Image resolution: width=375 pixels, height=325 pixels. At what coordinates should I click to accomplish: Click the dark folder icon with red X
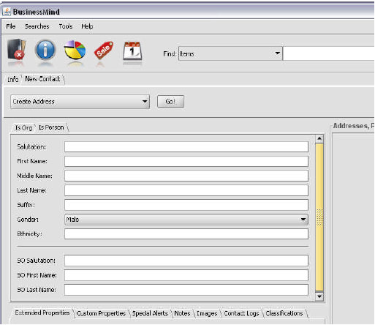pos(16,50)
